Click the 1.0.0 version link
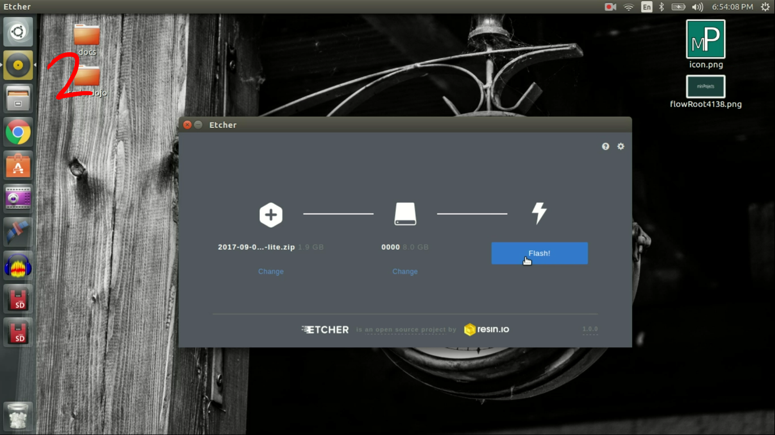The height and width of the screenshot is (435, 775). (590, 329)
